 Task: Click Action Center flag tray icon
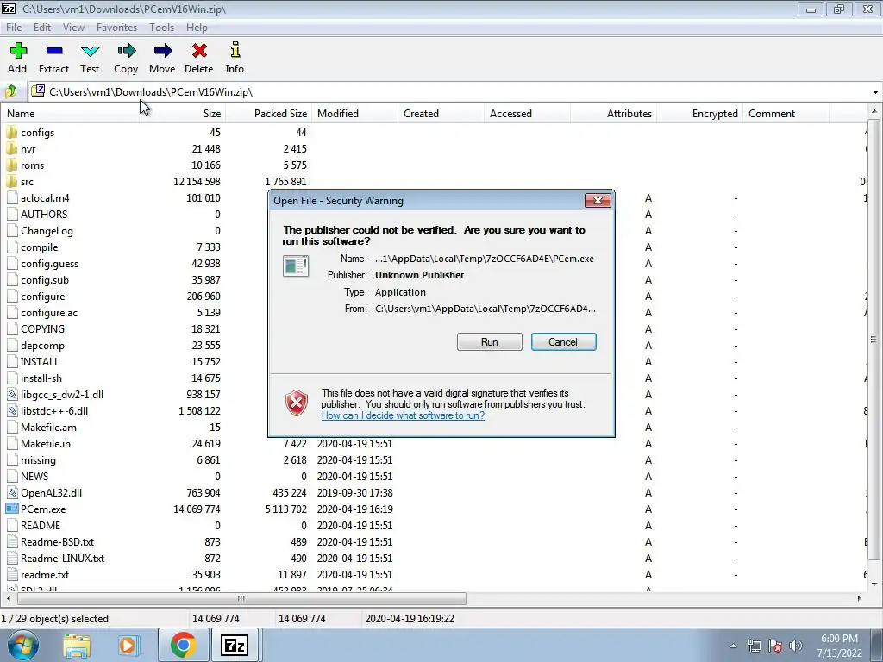(775, 646)
